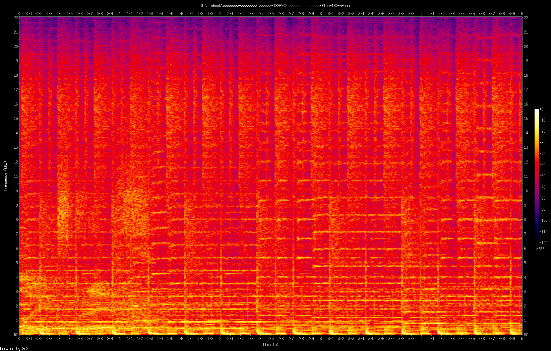Click "0.3" on the bottom time axis
This screenshot has width=551, height=351.
click(50, 339)
